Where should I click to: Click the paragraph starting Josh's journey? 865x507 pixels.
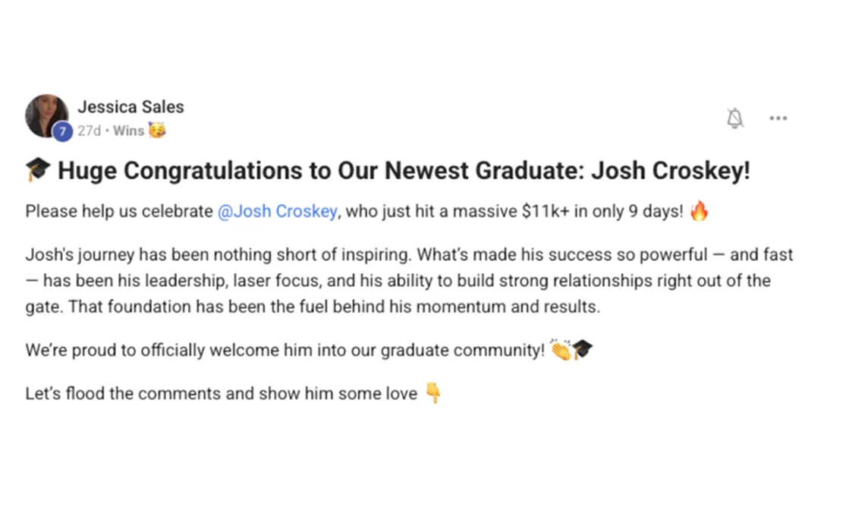tap(408, 281)
